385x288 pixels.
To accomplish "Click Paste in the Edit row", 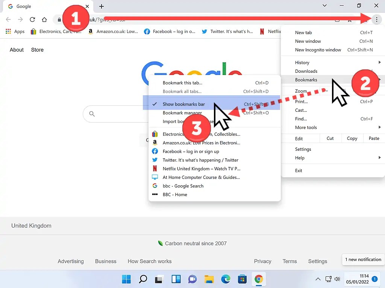I will tap(374, 138).
